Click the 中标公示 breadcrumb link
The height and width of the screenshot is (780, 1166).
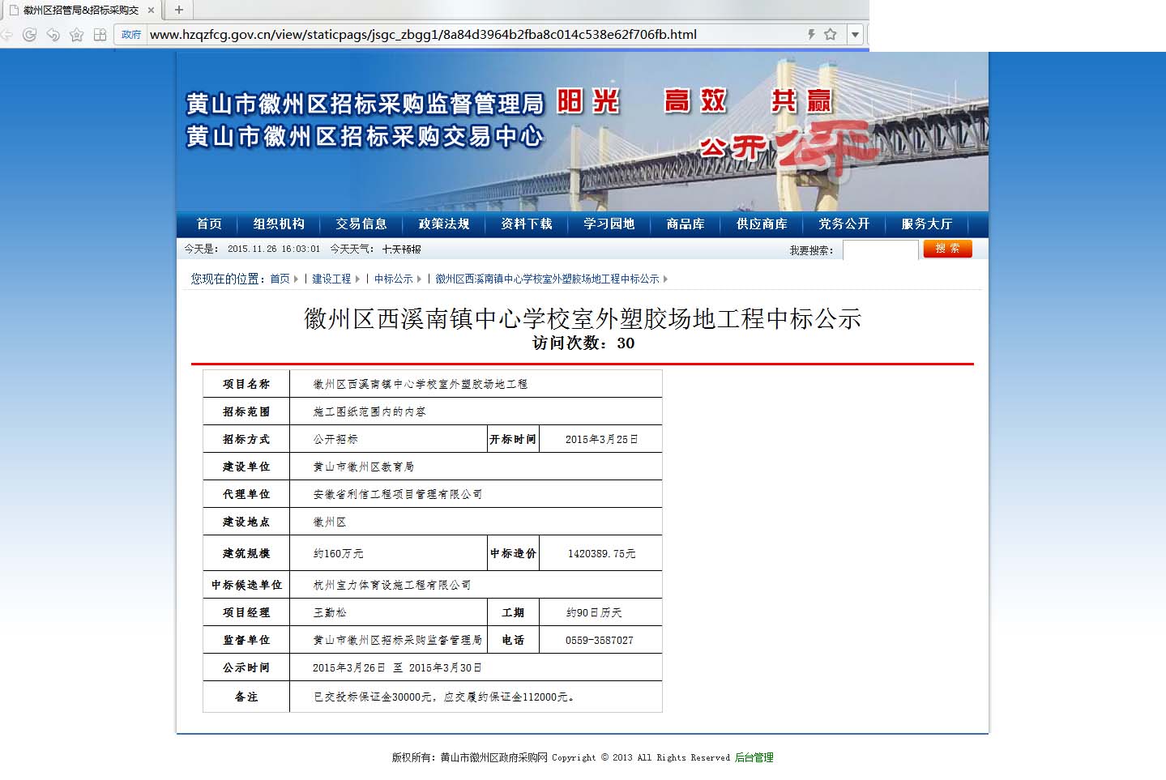pyautogui.click(x=393, y=279)
